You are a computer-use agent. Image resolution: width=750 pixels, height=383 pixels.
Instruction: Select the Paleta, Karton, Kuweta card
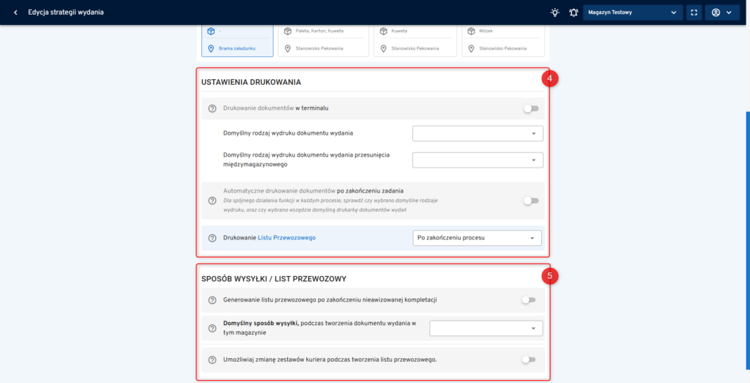point(323,41)
